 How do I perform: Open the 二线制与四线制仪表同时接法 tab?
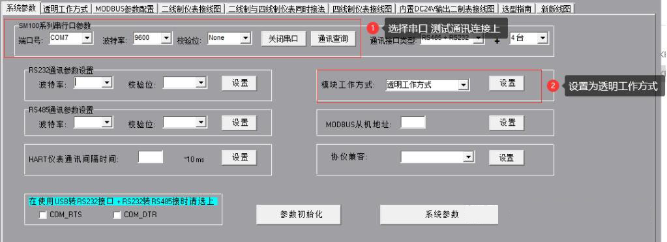tap(277, 9)
